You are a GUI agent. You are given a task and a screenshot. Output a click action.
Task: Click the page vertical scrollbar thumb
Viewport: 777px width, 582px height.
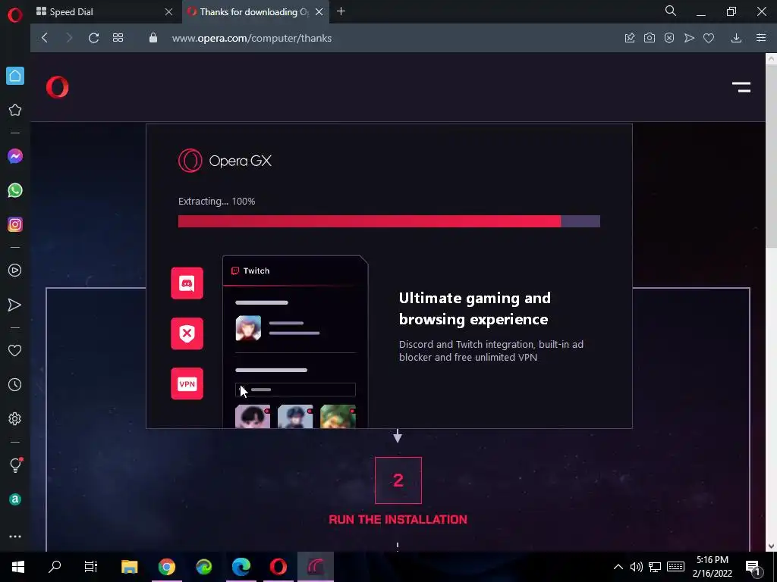[x=771, y=156]
